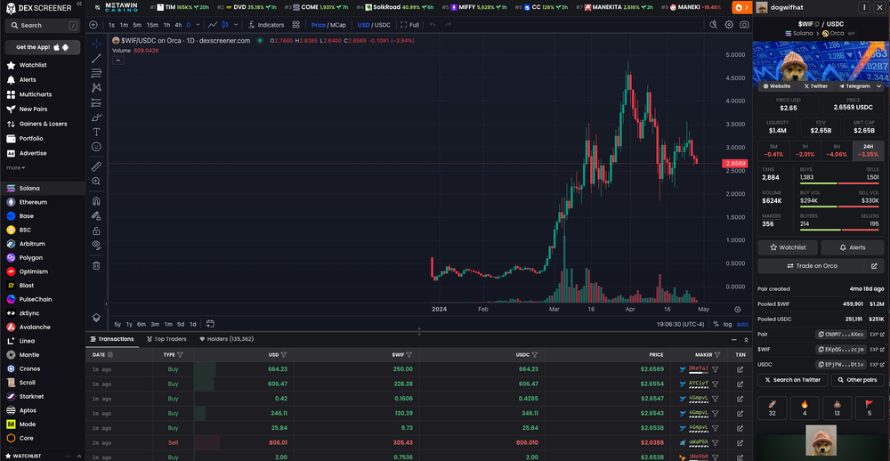
Task: Select the crosshair cursor tool
Action: point(96,44)
